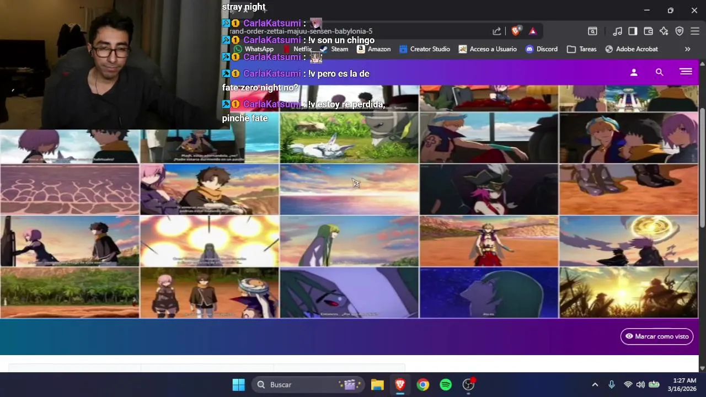
Task: Open the site hamburger menu
Action: (x=686, y=72)
